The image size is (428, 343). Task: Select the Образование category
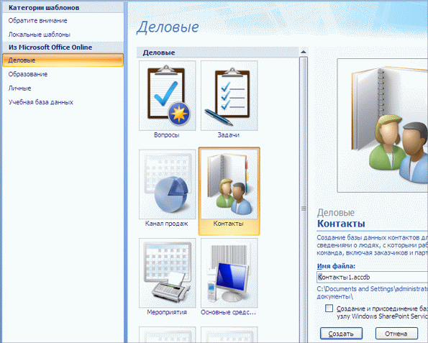pyautogui.click(x=28, y=74)
